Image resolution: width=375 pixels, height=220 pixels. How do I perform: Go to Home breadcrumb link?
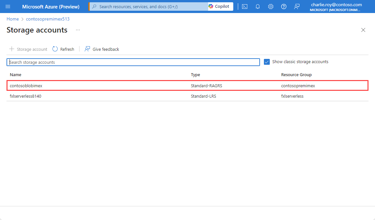[13, 19]
